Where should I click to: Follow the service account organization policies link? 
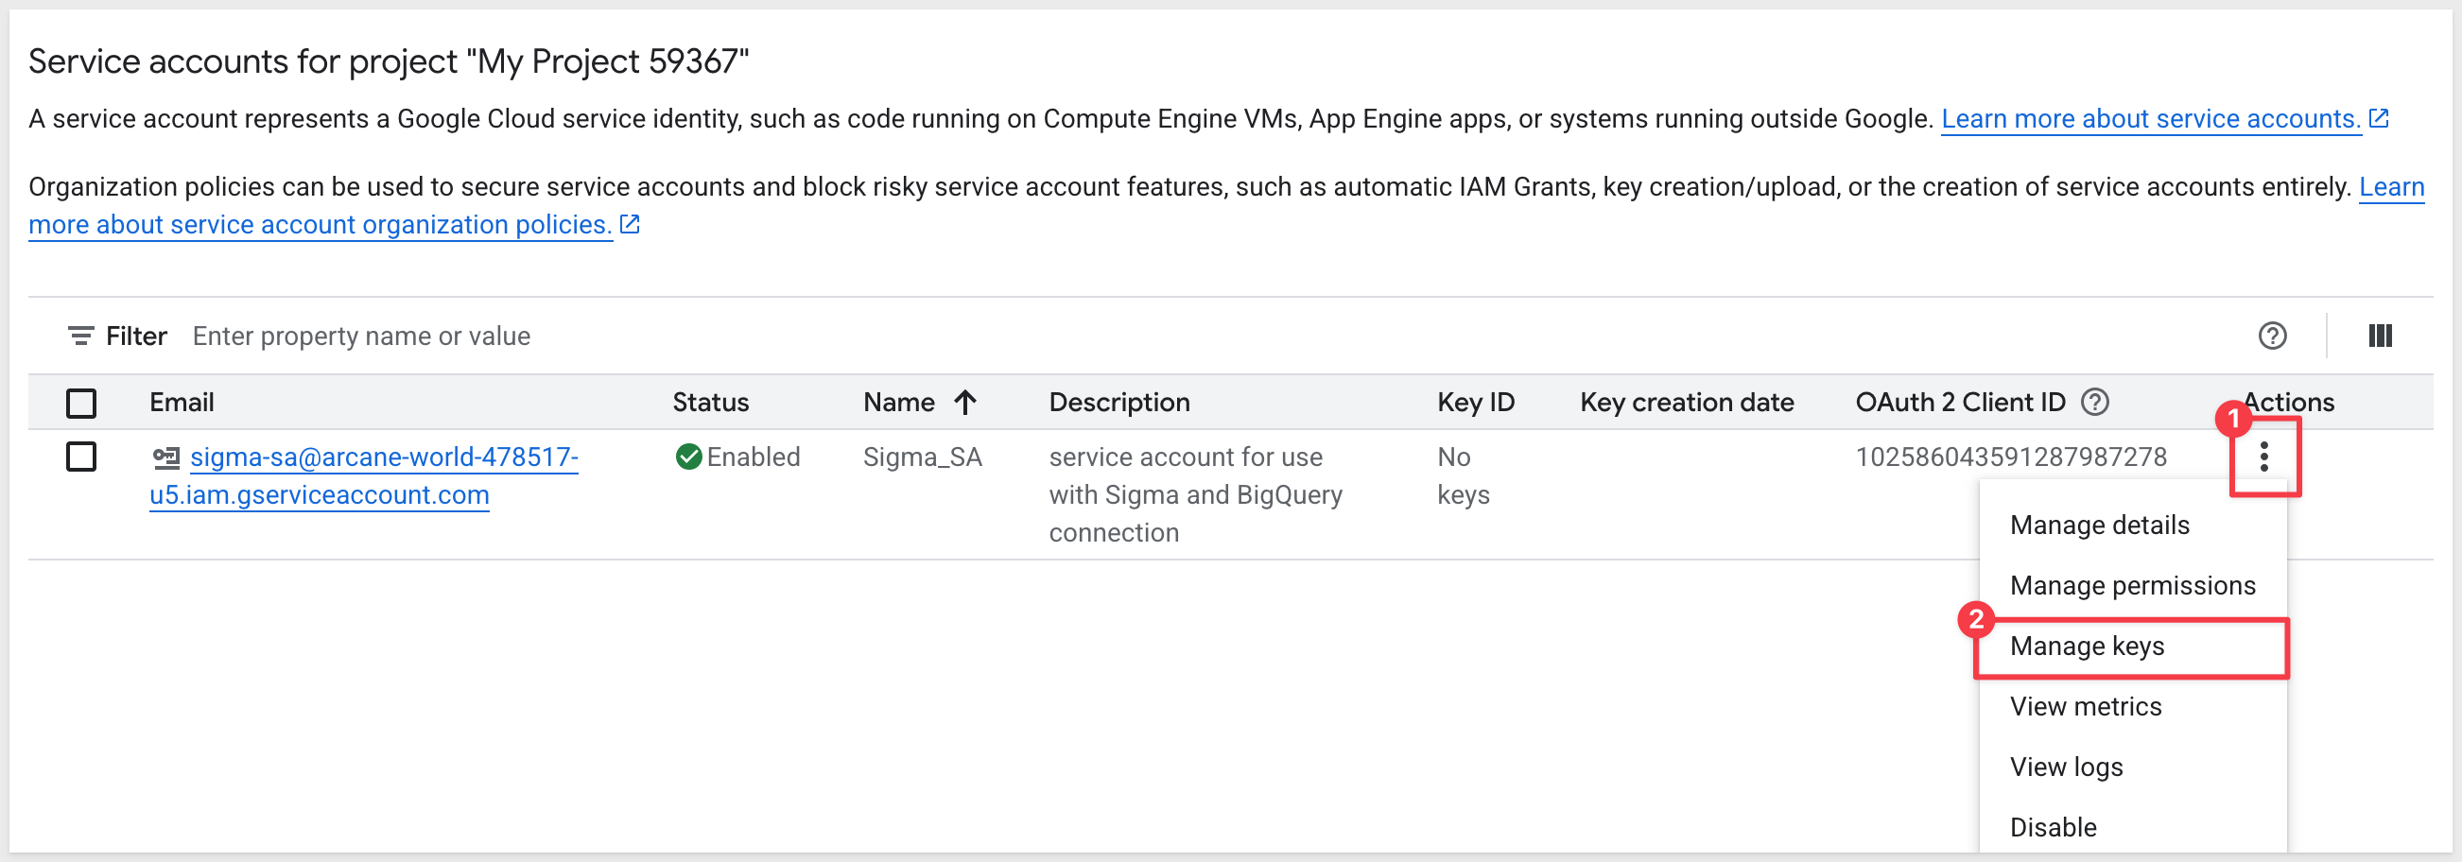(321, 225)
